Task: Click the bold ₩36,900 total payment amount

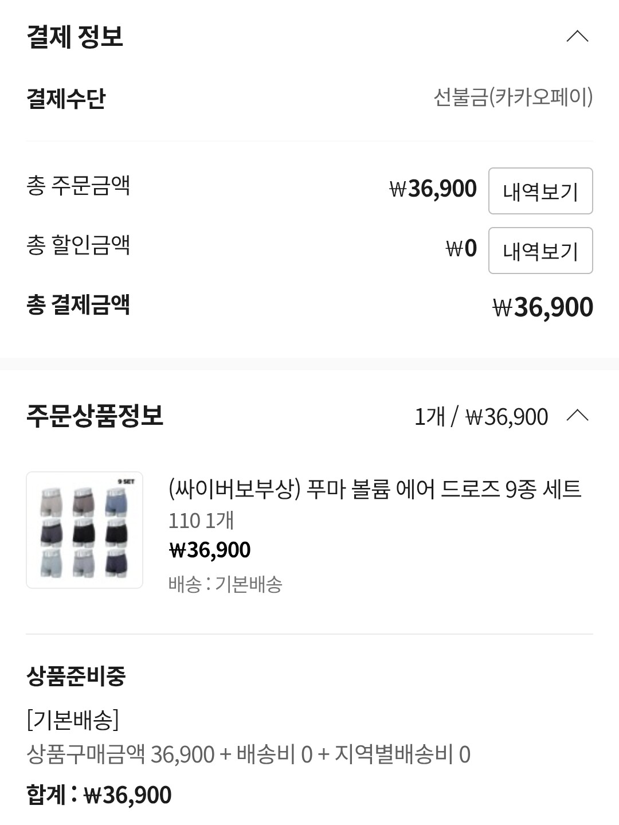Action: (543, 307)
